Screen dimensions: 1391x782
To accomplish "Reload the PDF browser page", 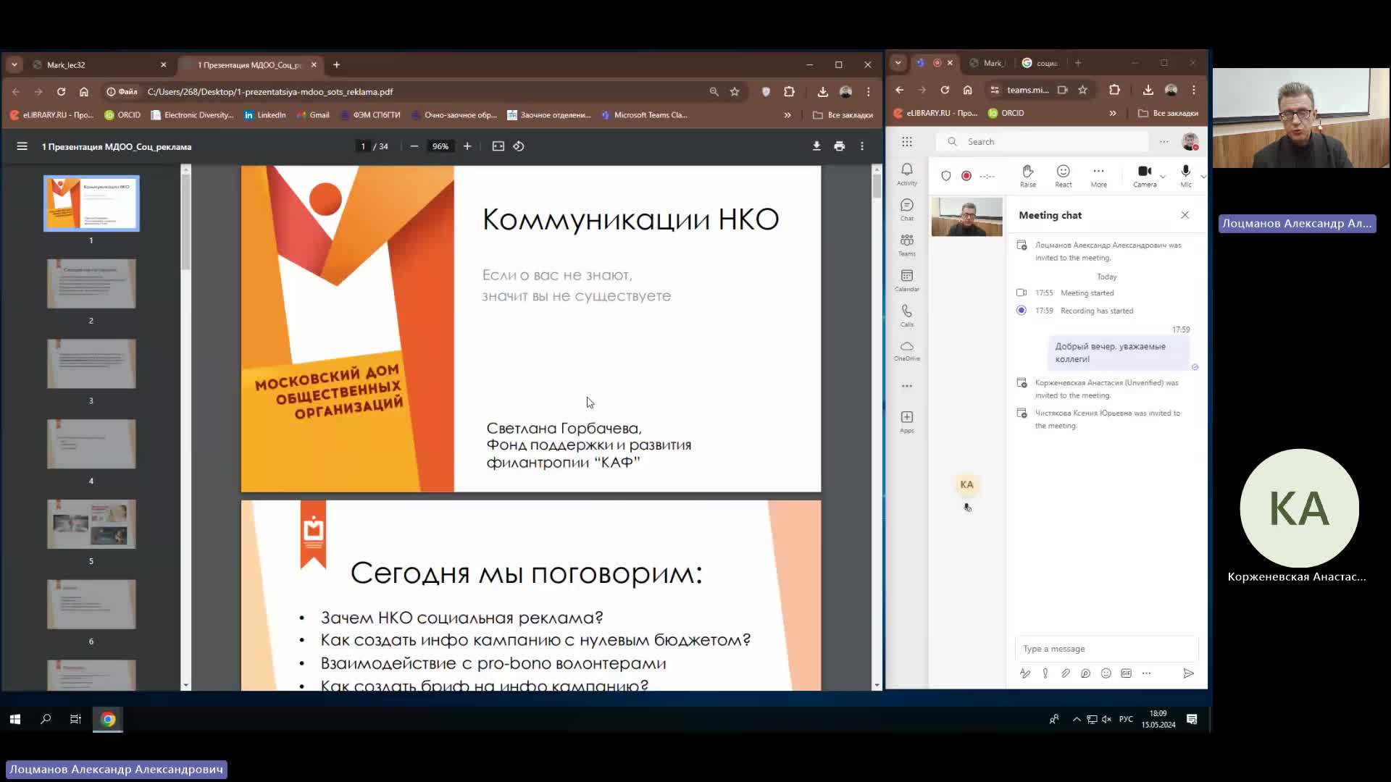I will point(62,92).
